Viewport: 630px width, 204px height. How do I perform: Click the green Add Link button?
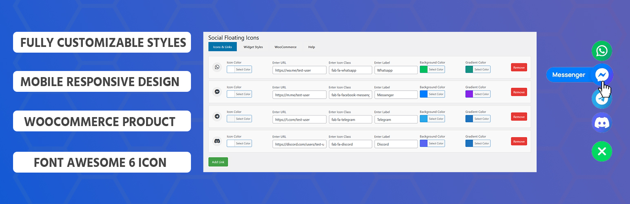point(218,162)
